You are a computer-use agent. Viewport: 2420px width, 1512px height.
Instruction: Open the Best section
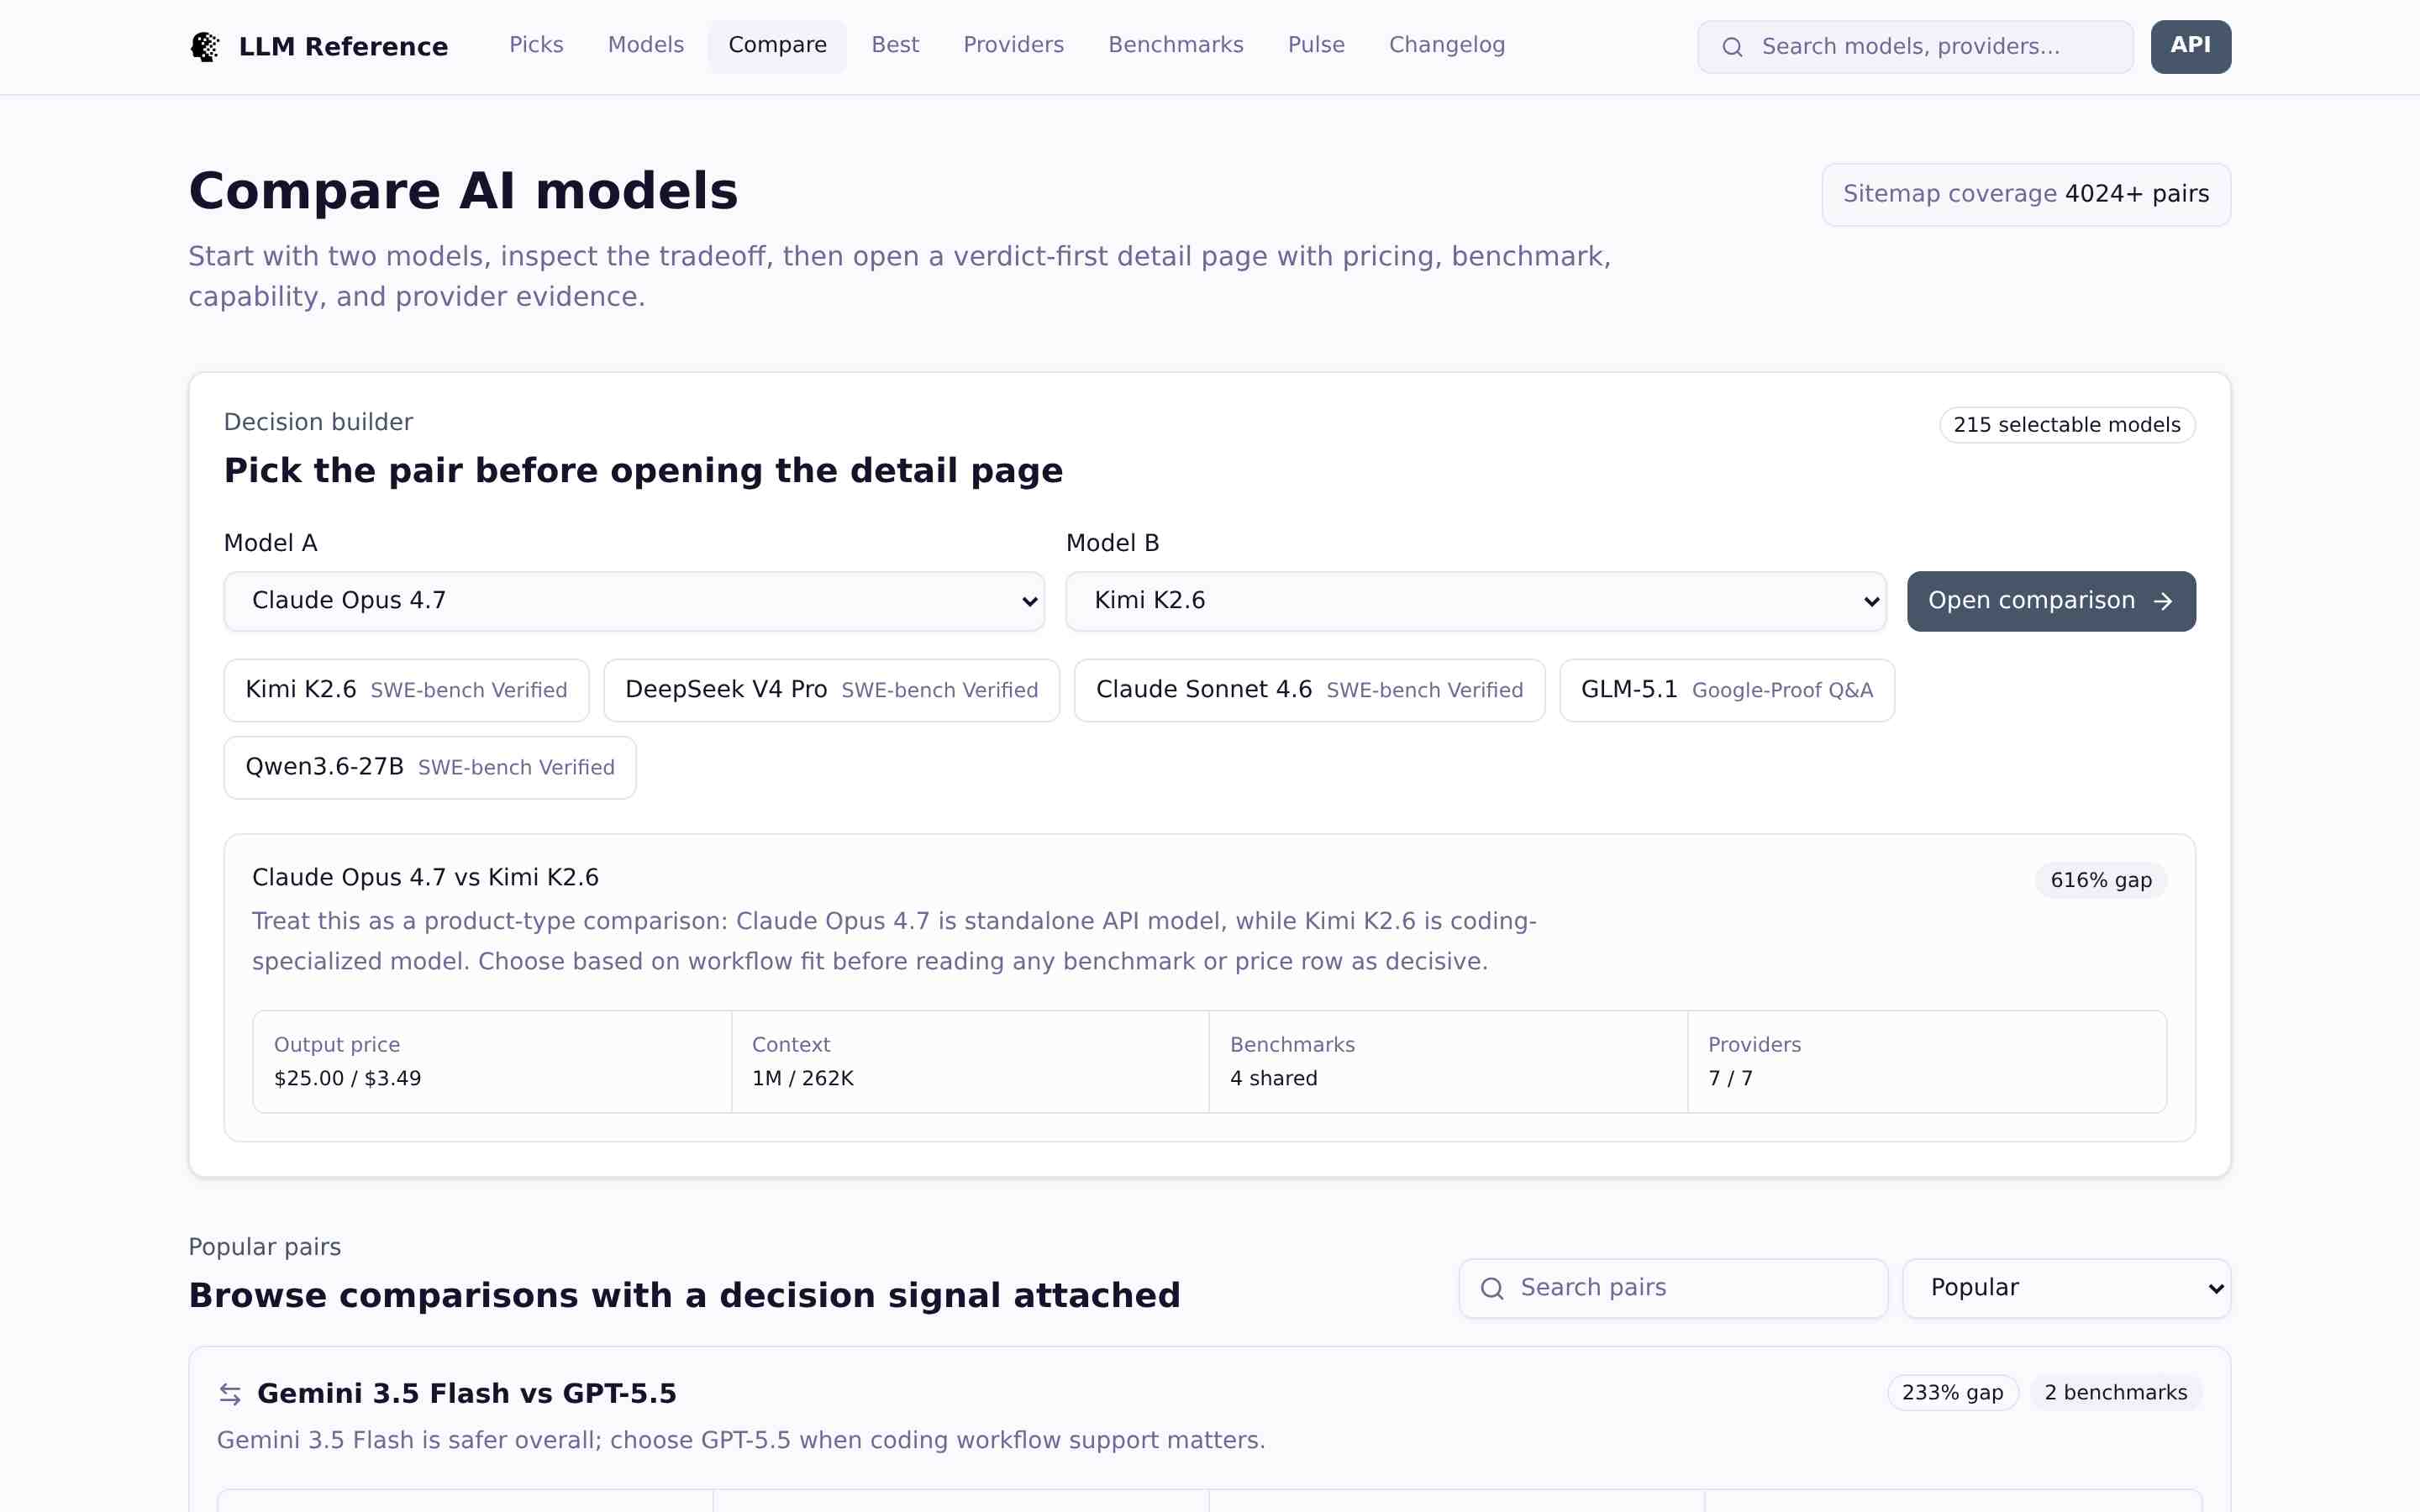895,45
